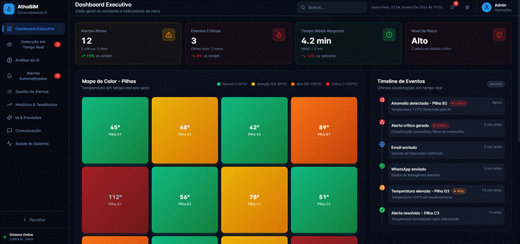
Task: Click the red triangle marker for Alerta crítico gerado
Action: (x=382, y=122)
